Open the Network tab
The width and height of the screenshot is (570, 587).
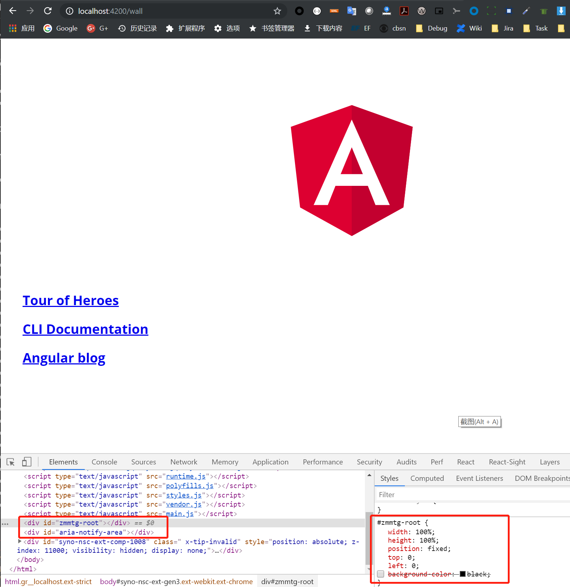click(184, 462)
